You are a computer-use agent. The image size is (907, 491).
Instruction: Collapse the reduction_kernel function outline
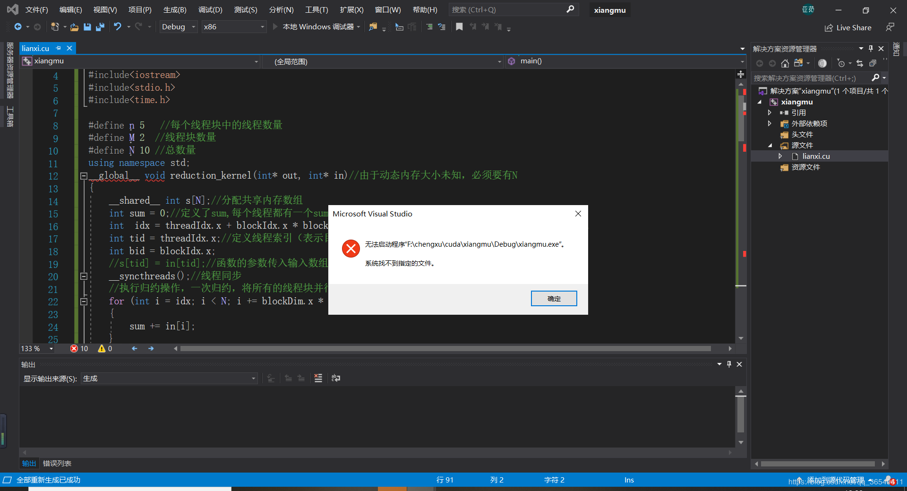click(84, 176)
